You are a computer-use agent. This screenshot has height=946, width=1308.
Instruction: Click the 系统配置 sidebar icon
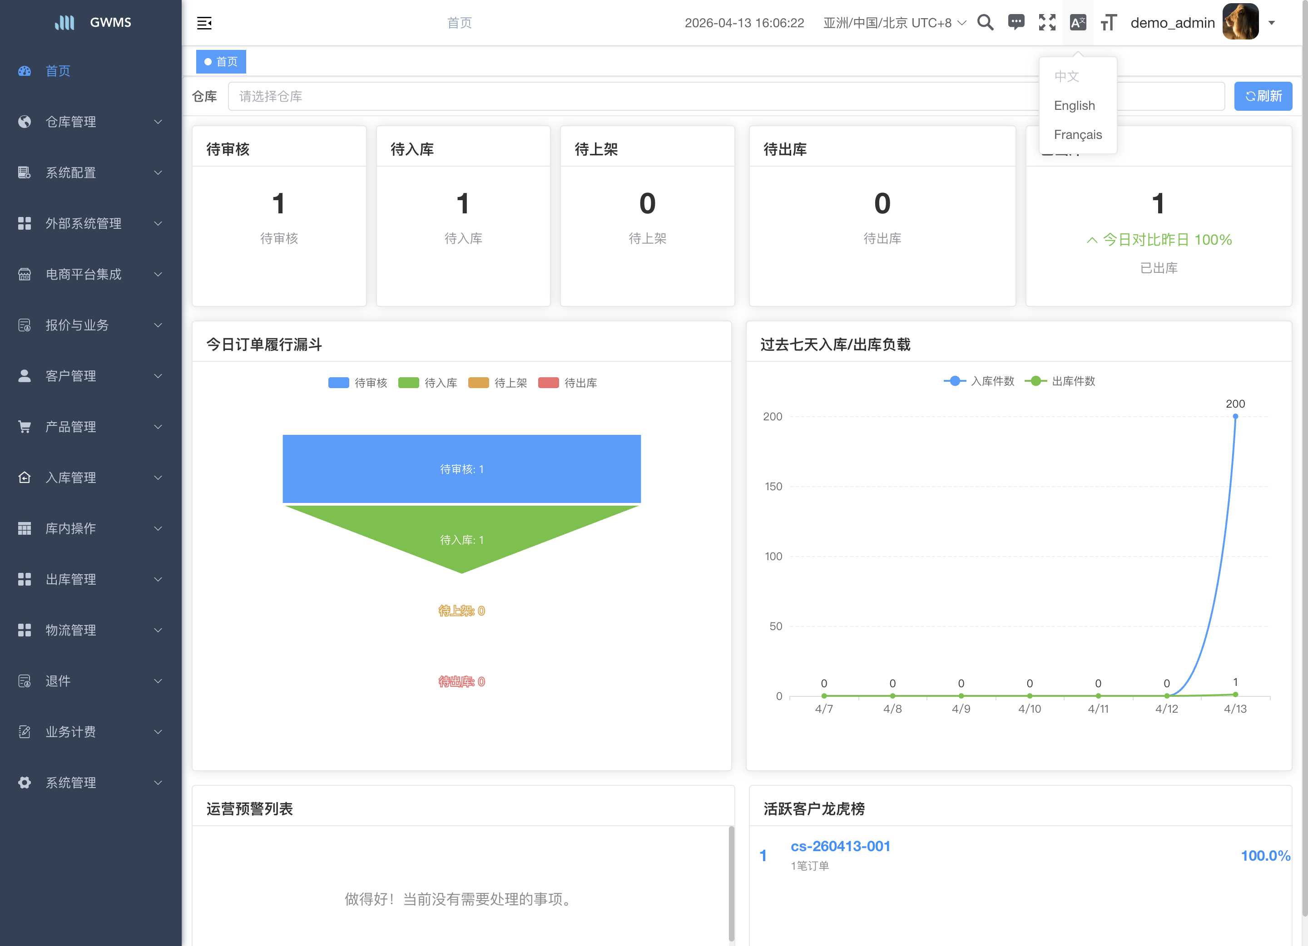[x=24, y=172]
